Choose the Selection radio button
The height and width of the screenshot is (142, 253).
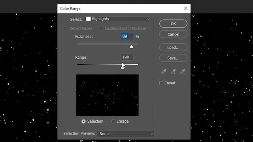(83, 121)
